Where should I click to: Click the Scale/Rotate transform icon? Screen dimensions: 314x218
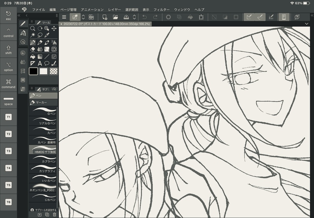tap(201, 17)
